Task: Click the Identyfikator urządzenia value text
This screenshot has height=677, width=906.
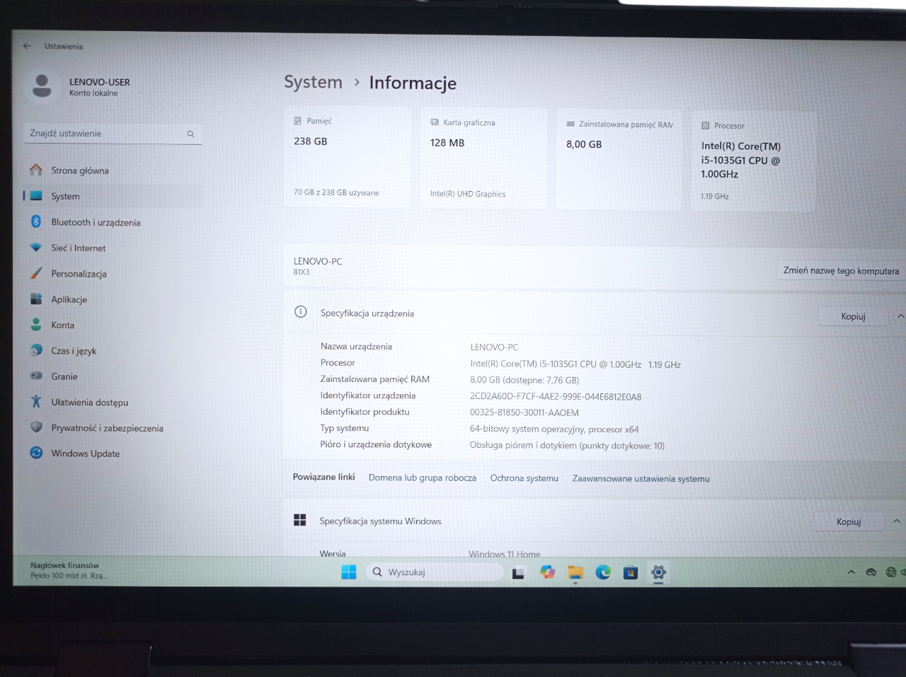Action: coord(556,397)
